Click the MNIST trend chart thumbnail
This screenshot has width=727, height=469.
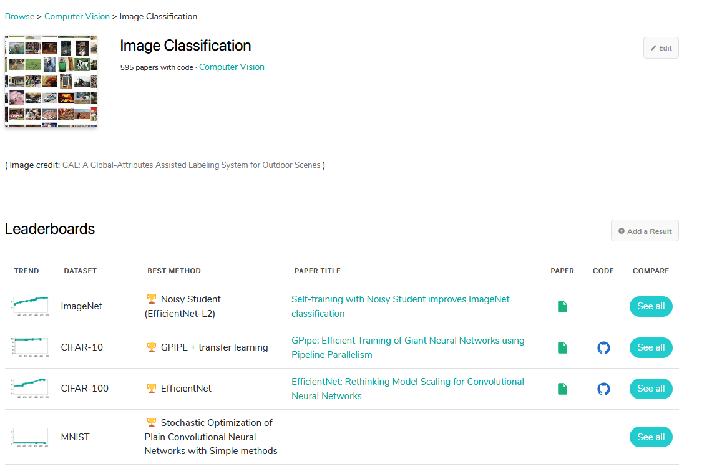point(30,436)
